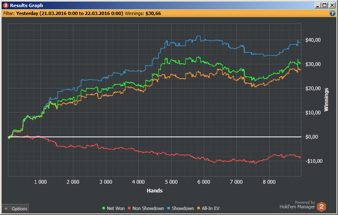This screenshot has width=338, height=215.
Task: Click the 8 000 hands axis label
Action: point(269,182)
